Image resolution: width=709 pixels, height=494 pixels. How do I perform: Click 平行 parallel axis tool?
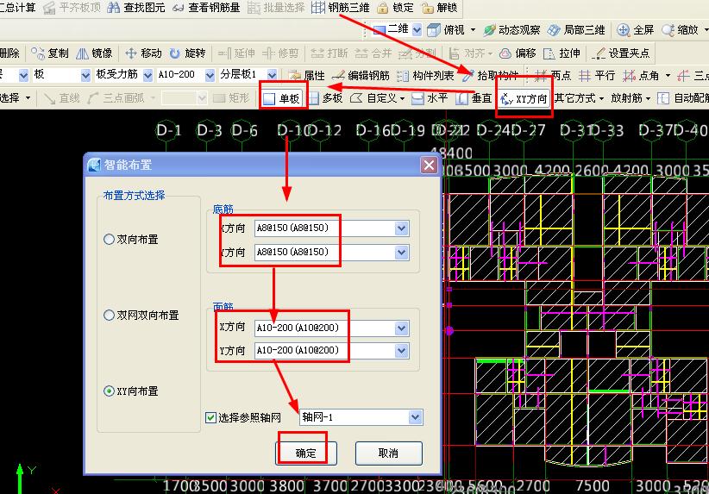(597, 75)
